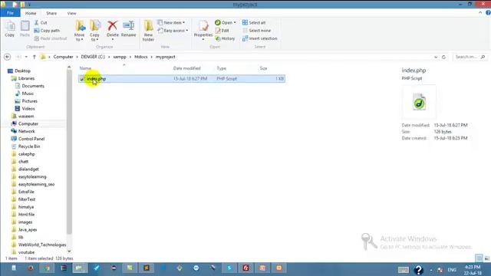The image size is (491, 276).
Task: Refresh the current folder view
Action: coord(443,57)
